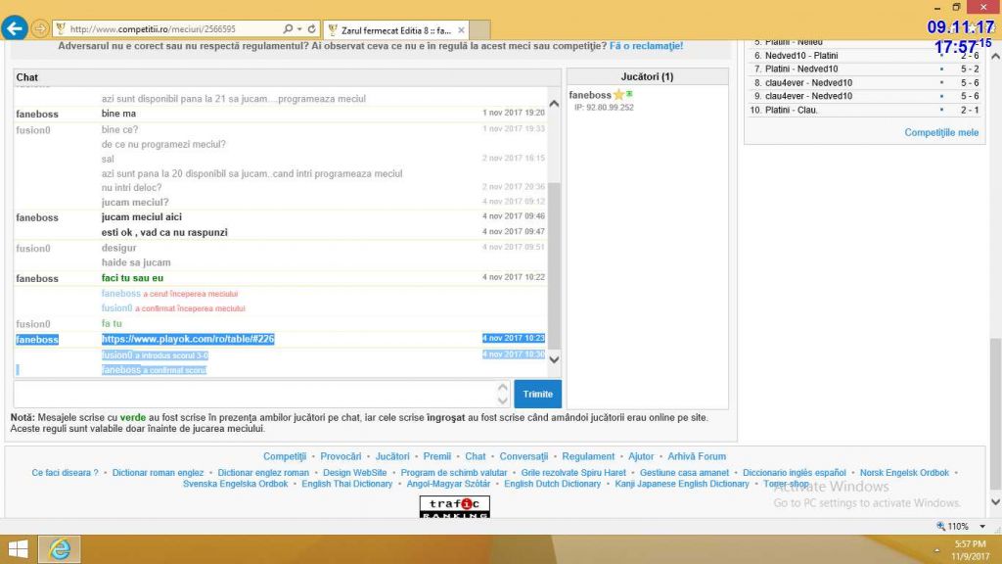This screenshot has width=1002, height=564.
Task: Click the browser back arrow button
Action: tap(15, 28)
